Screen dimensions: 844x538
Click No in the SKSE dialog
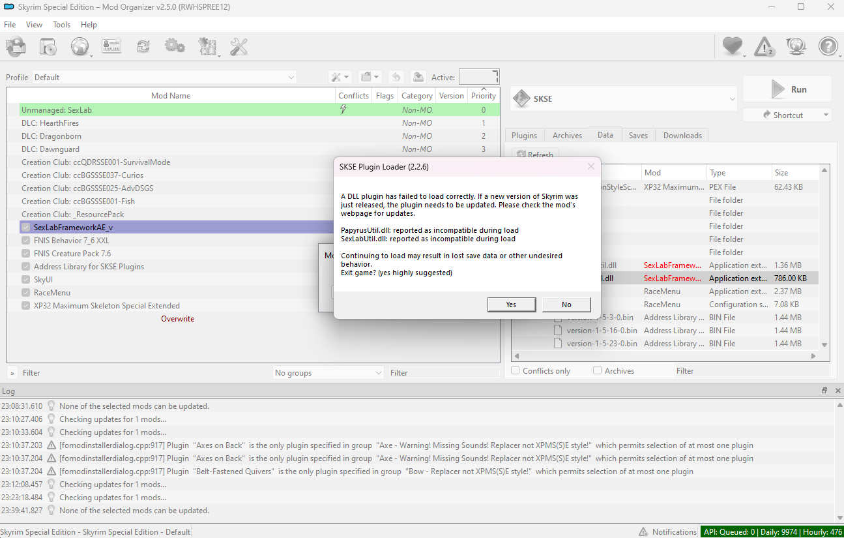566,305
